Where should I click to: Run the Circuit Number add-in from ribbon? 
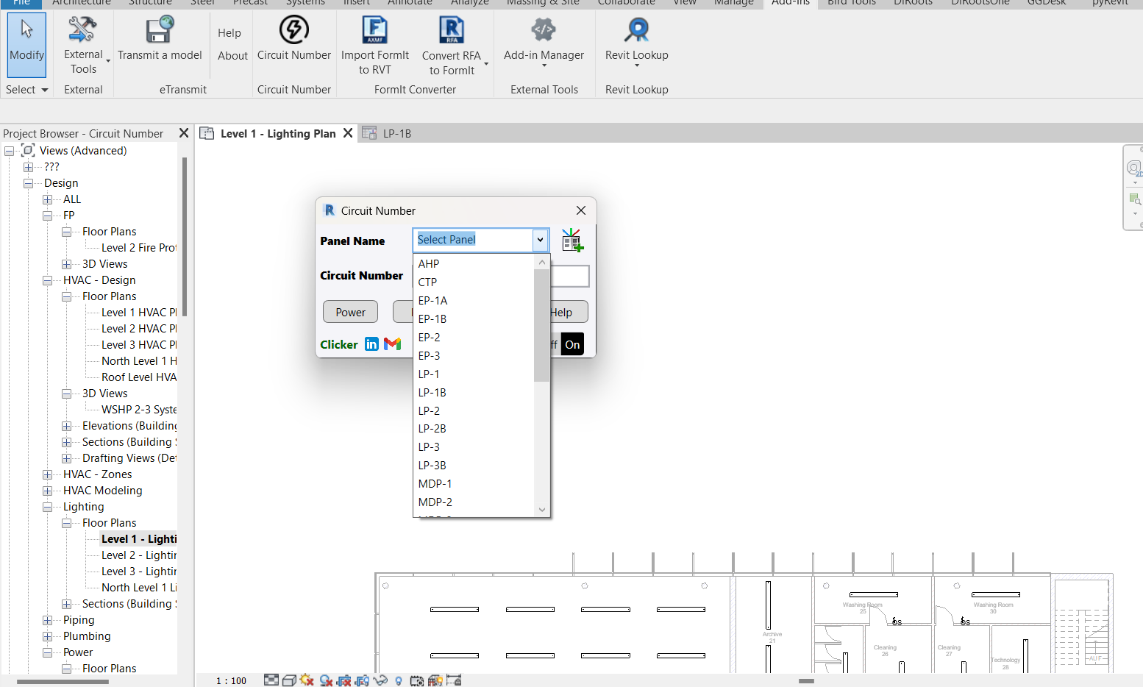click(294, 40)
